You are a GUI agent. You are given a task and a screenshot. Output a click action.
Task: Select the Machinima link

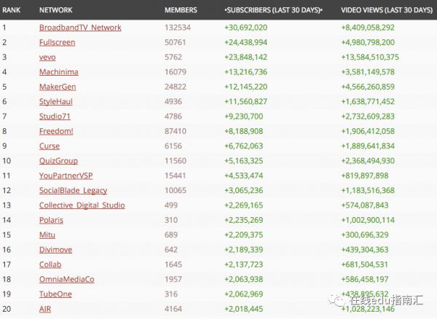pos(58,72)
